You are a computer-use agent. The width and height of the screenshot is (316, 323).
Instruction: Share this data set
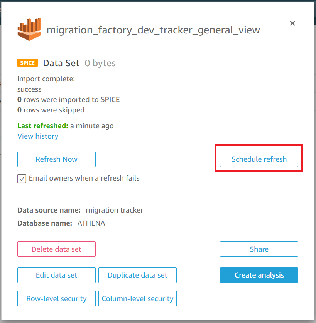point(259,249)
